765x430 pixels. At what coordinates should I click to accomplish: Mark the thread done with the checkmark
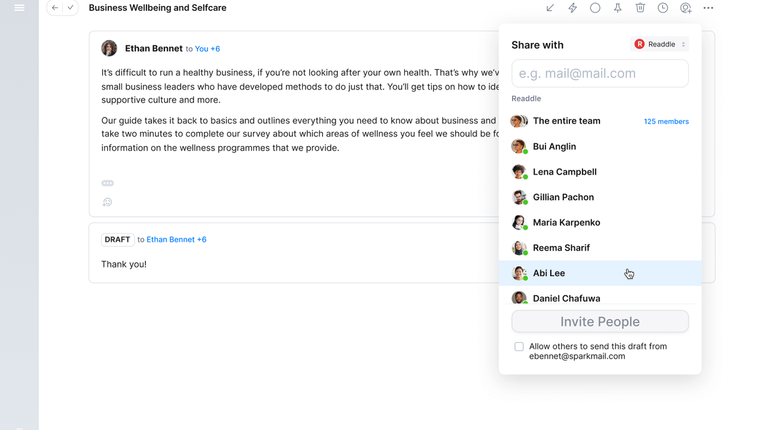click(x=71, y=8)
